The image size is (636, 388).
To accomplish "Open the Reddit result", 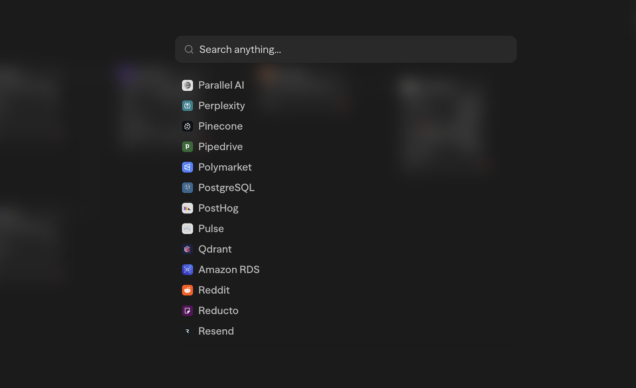I will point(214,290).
